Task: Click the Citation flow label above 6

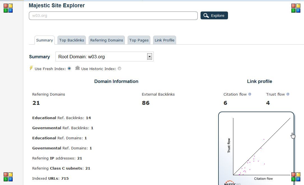Action: coord(235,94)
